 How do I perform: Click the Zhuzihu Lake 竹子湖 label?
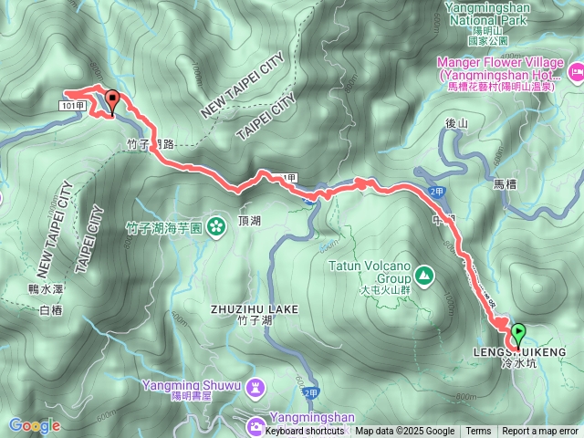(255, 315)
